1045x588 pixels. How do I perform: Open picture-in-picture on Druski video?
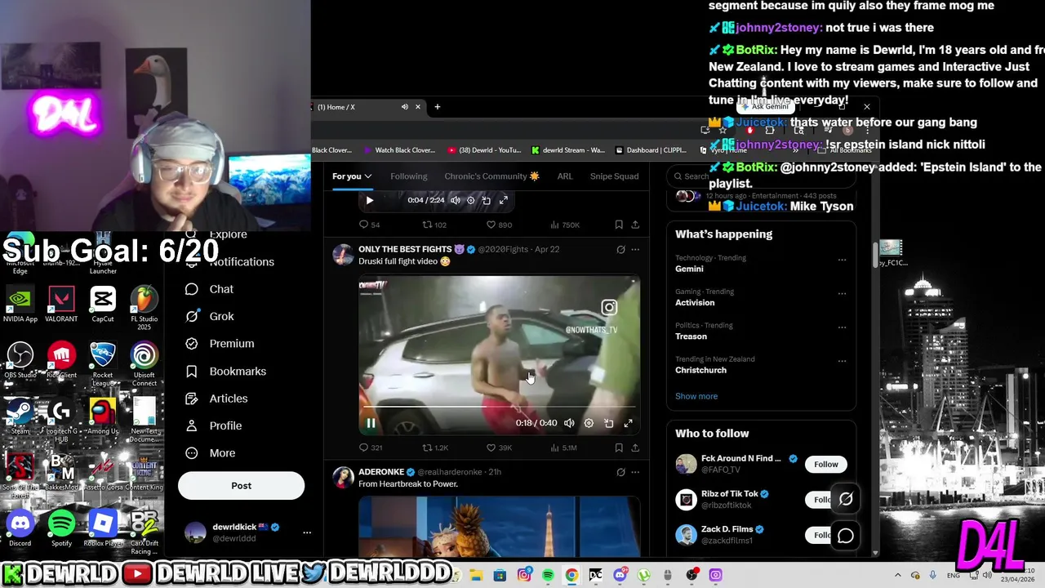608,423
